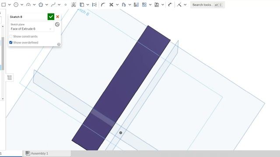Click the feature list scrollbar thumb
Viewport: 280px width, 157px height.
click(x=3, y=53)
